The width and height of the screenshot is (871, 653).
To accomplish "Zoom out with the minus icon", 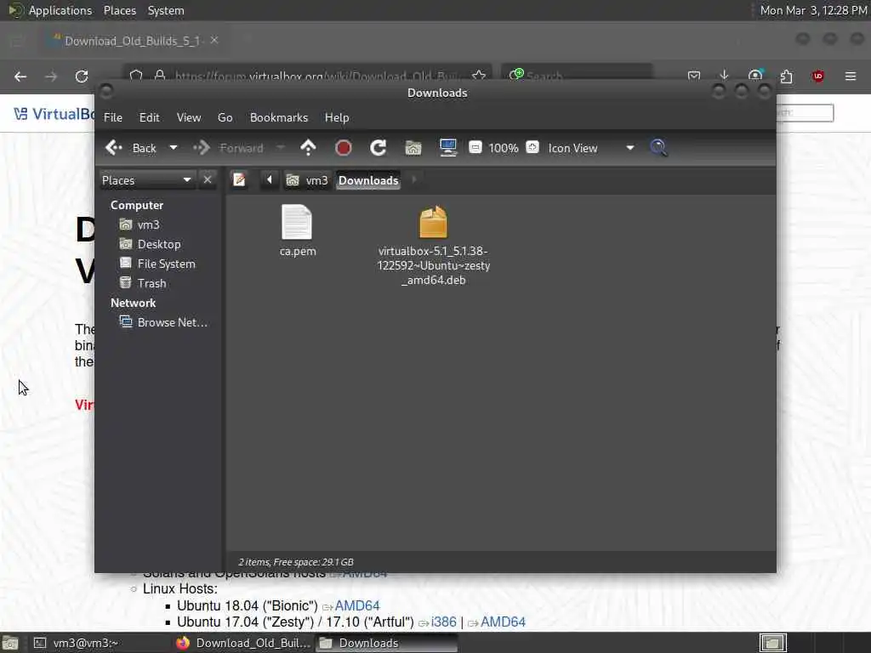I will coord(475,147).
